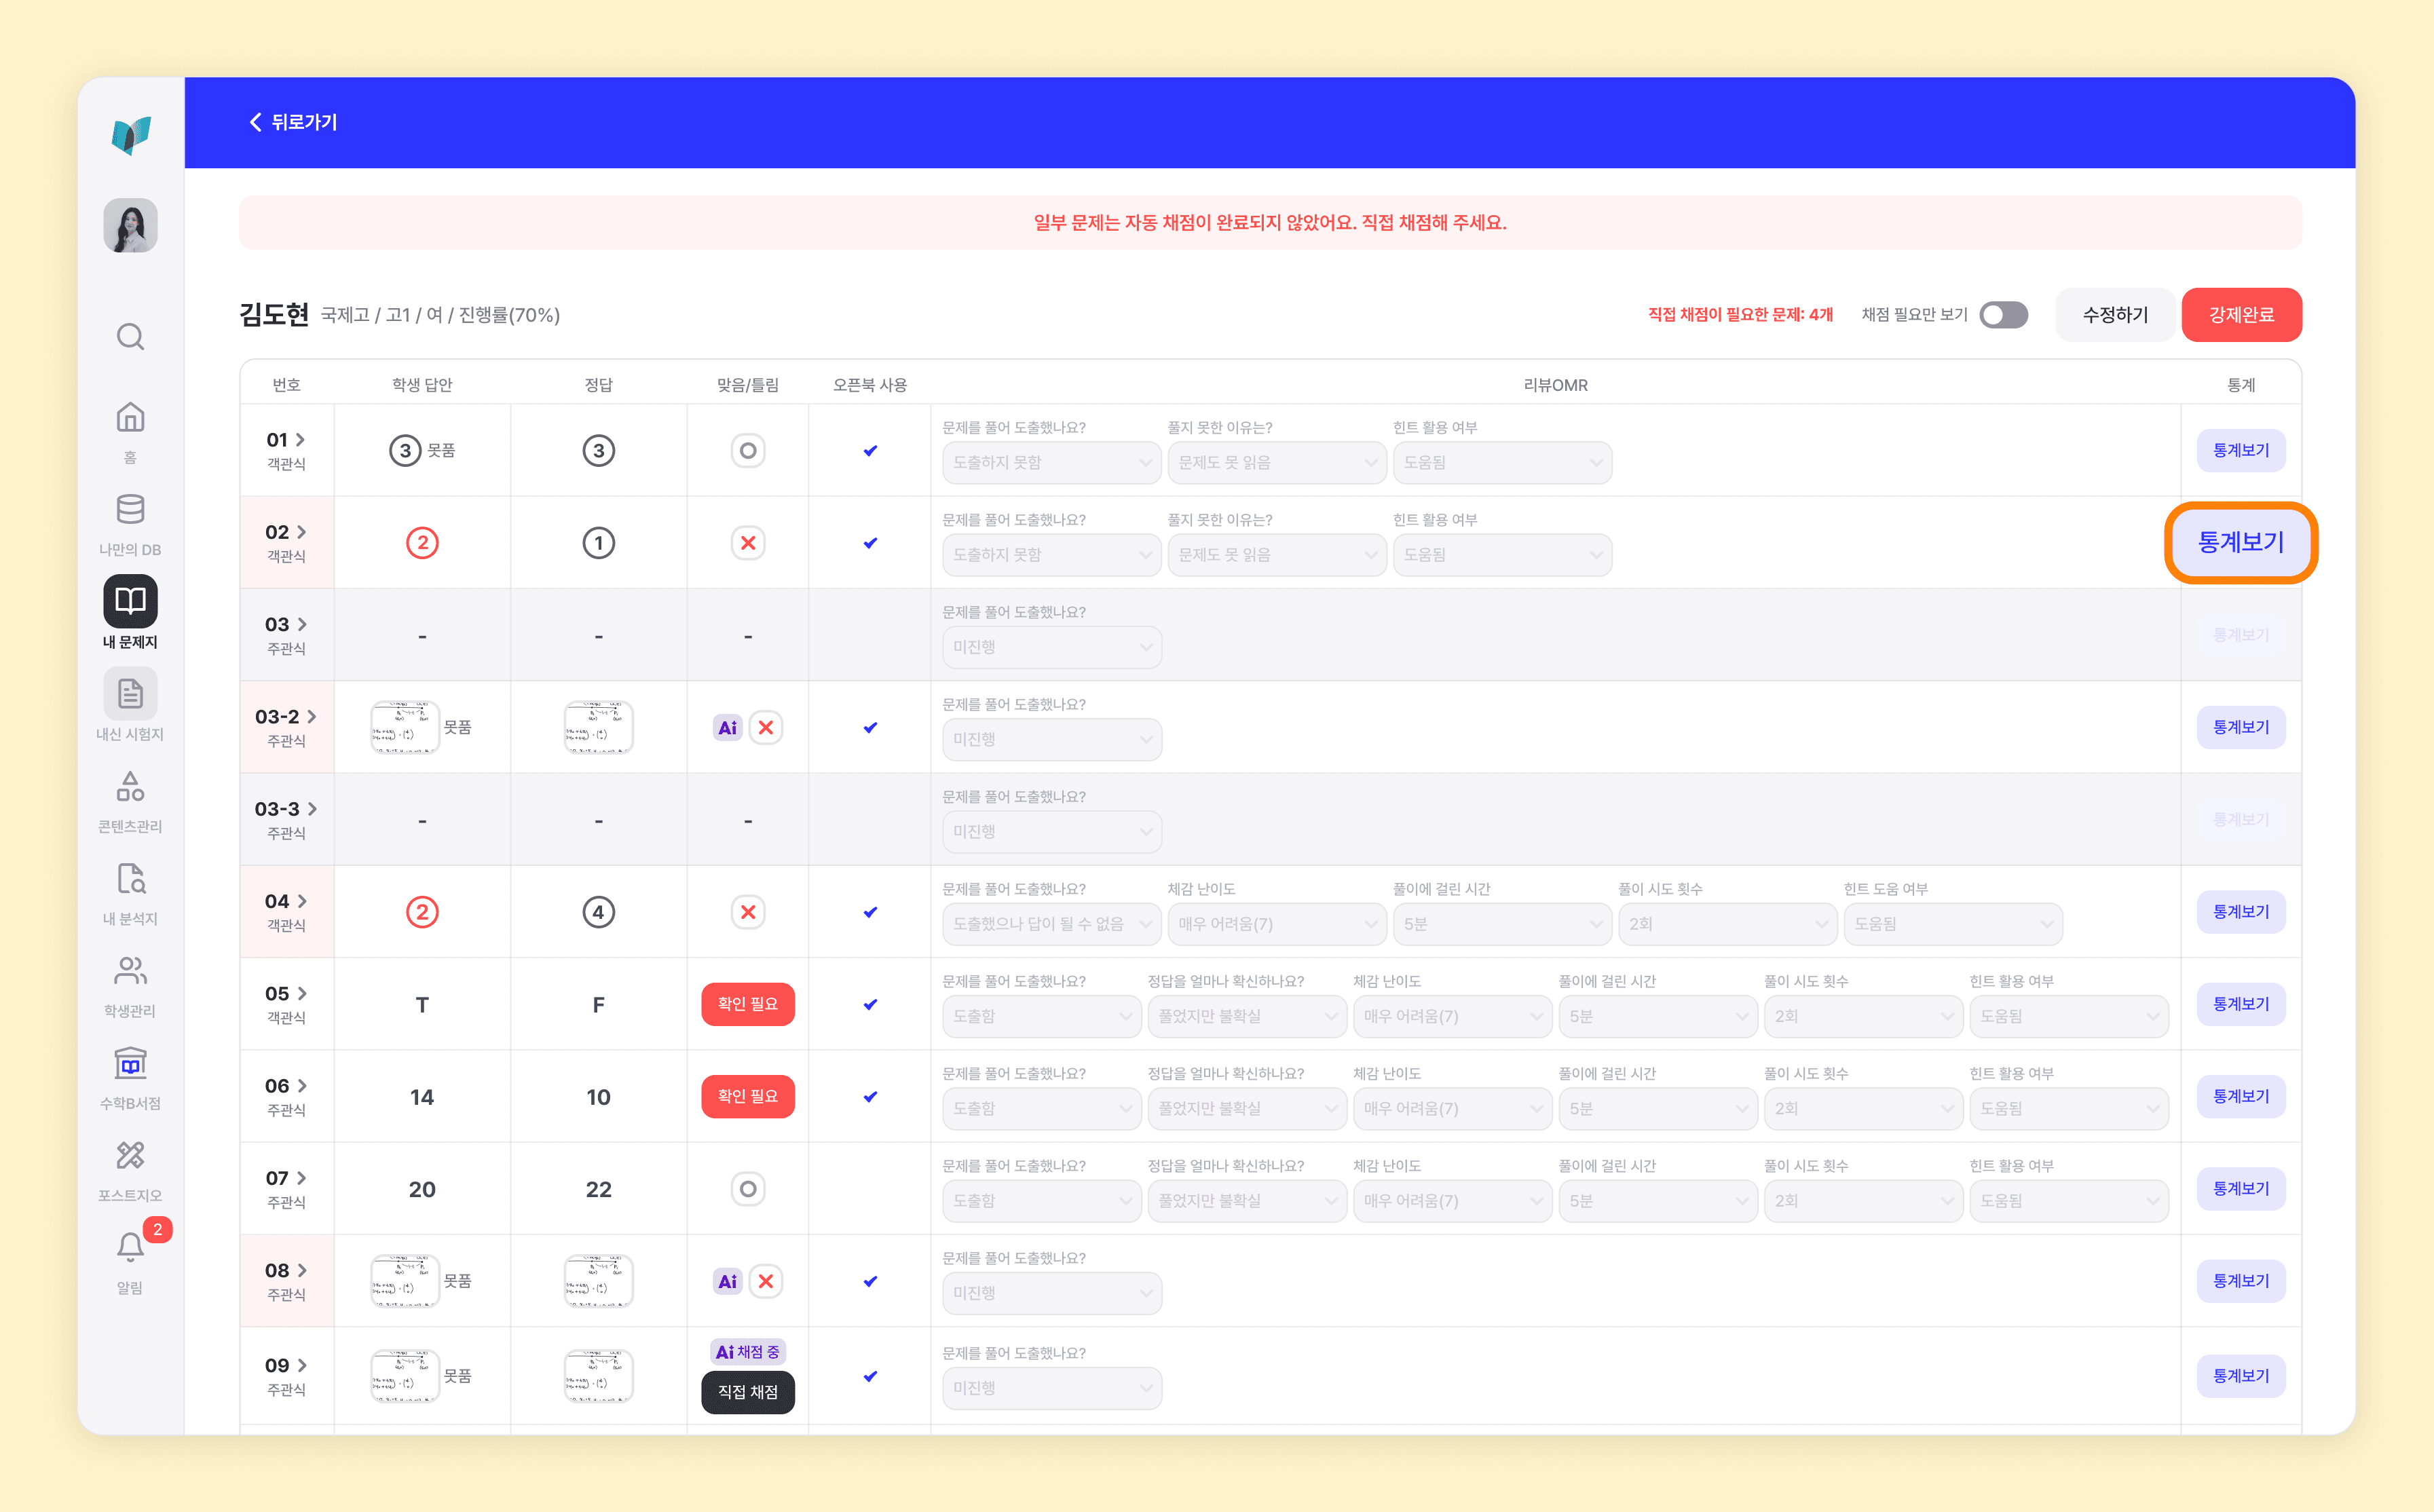
Task: Toggle the 채점 필요만 보기 switch
Action: click(x=2003, y=315)
